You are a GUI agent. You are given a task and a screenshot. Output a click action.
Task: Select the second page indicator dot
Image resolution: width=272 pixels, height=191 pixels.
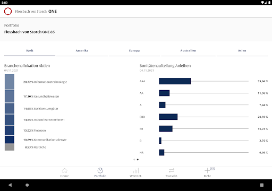point(138,160)
